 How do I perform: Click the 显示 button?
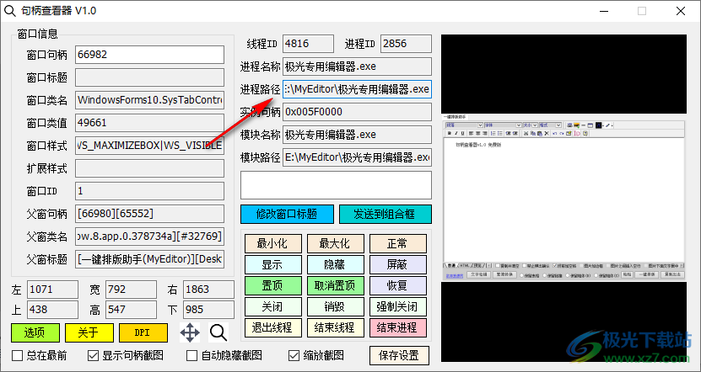[x=273, y=264]
